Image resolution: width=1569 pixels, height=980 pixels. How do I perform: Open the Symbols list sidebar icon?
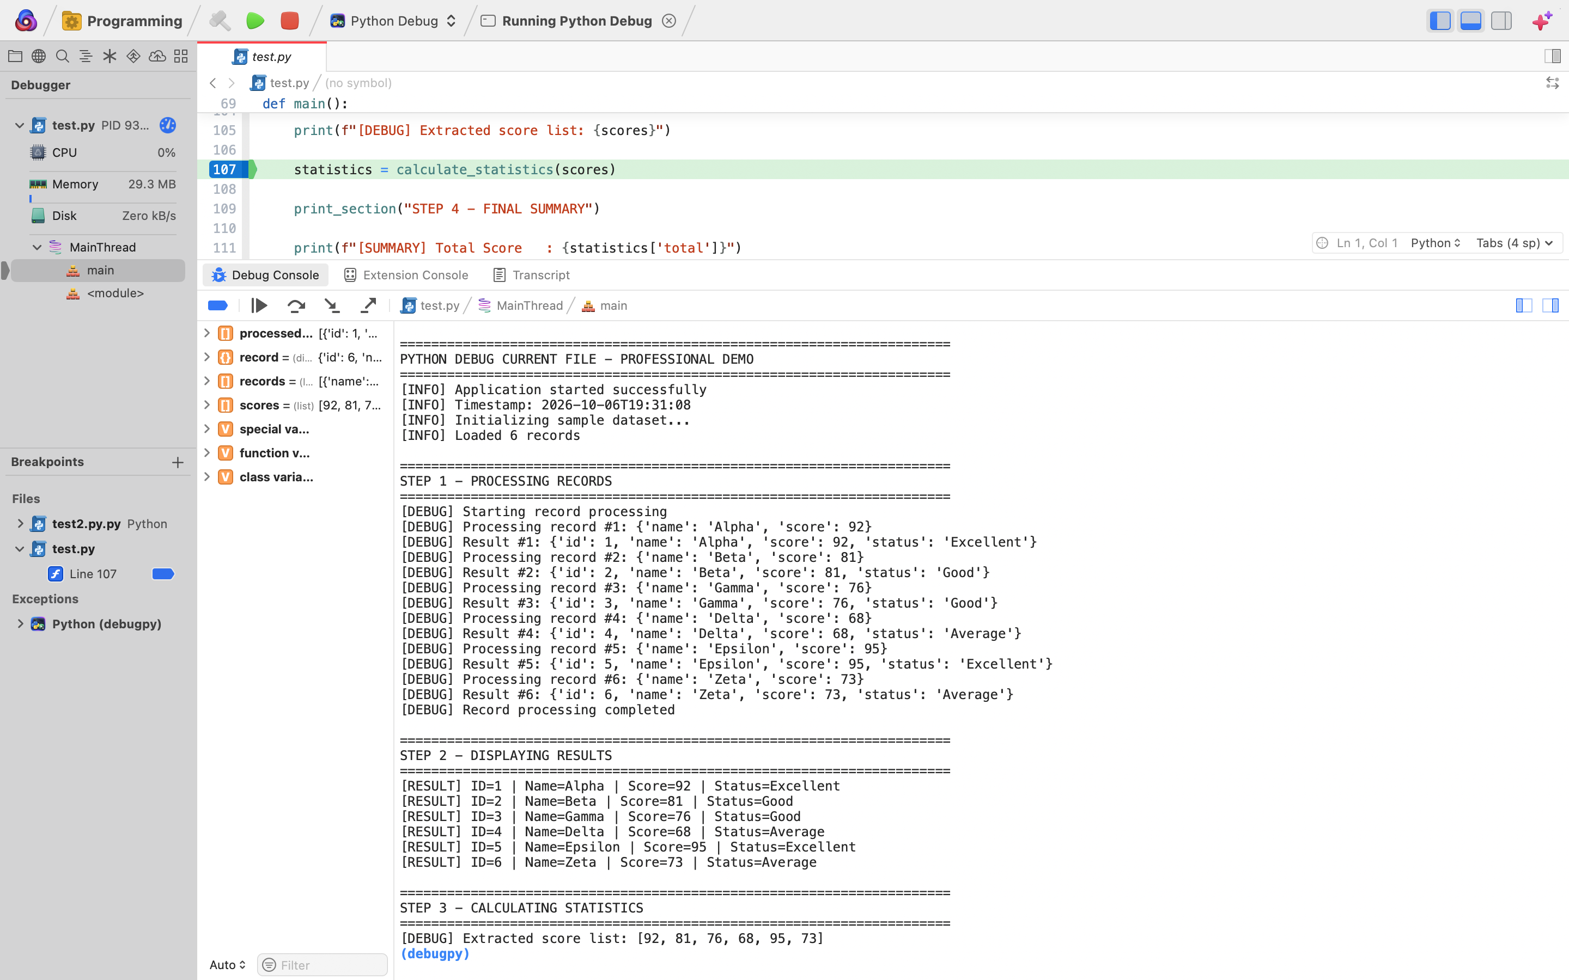tap(86, 57)
